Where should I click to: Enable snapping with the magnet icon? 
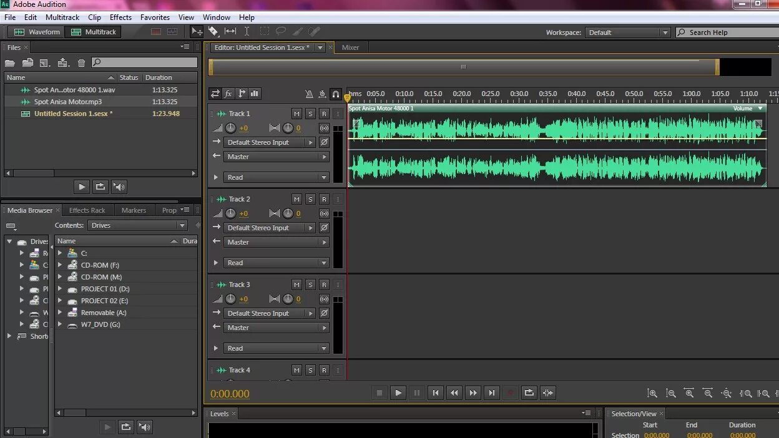pyautogui.click(x=336, y=94)
